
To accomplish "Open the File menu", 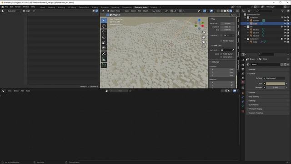I will pyautogui.click(x=6, y=7).
